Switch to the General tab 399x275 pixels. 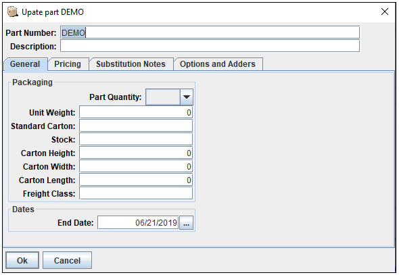point(25,64)
